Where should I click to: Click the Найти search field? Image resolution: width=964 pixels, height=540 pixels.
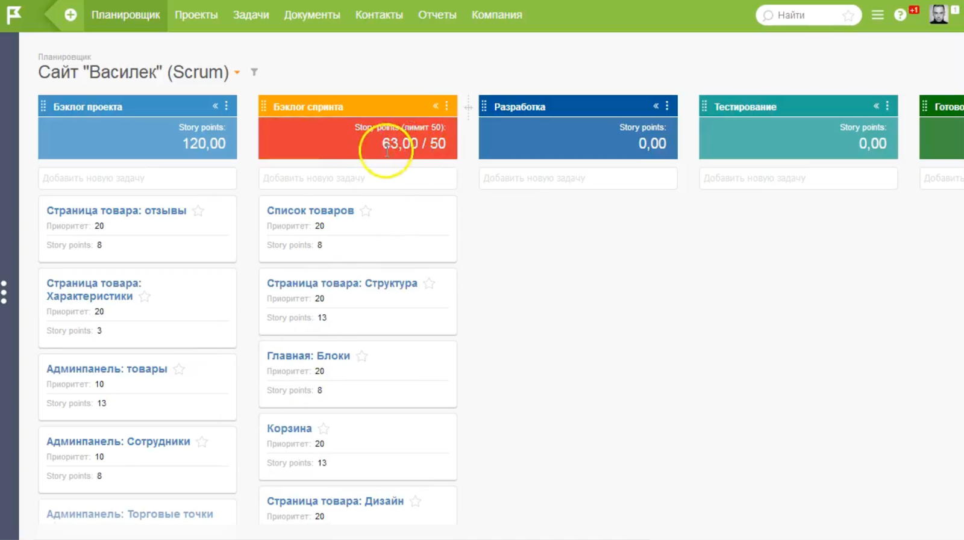(x=809, y=16)
